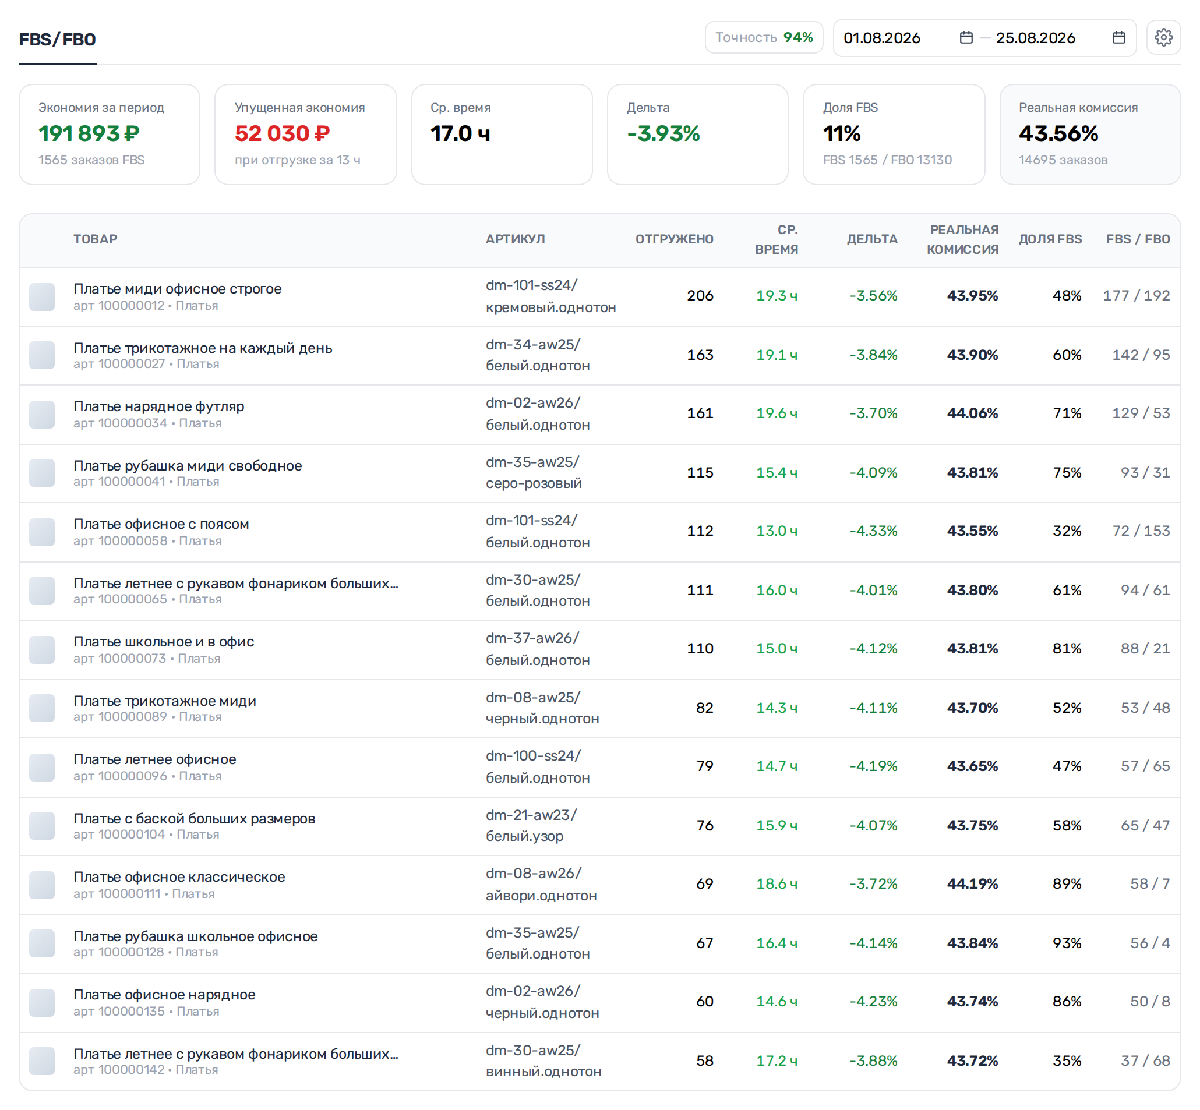Open product Платье летнее офисное
This screenshot has height=1110, width=1200.
tap(154, 759)
